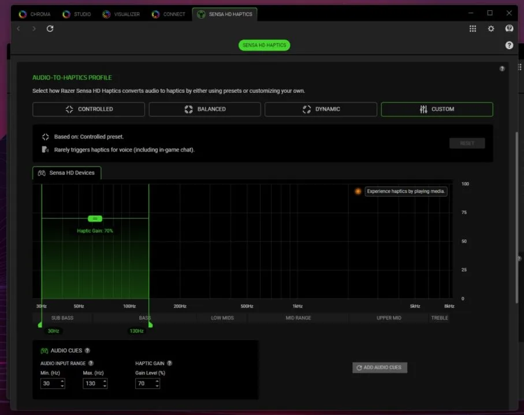Image resolution: width=524 pixels, height=415 pixels.
Task: Click the Haptic Gain handle on the graph
Action: [x=95, y=218]
